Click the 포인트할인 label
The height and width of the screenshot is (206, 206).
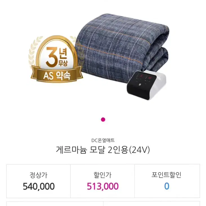click(166, 175)
